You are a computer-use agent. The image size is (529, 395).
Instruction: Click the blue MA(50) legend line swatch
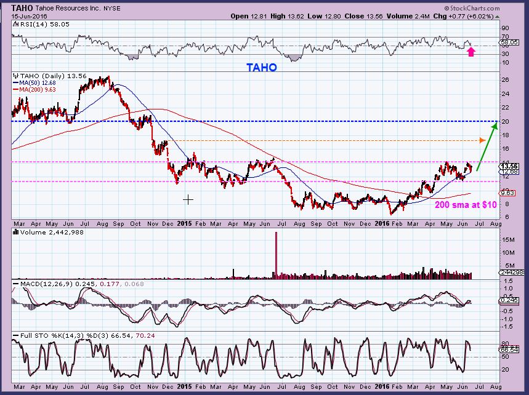coord(16,83)
